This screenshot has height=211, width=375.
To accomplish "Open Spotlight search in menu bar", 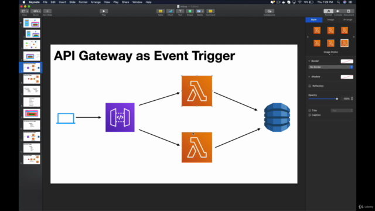I will coord(339,2).
